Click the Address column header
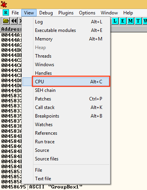 (x=11, y=29)
